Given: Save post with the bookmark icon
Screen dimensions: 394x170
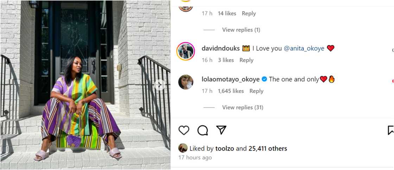Looking at the screenshot, I should tap(391, 130).
